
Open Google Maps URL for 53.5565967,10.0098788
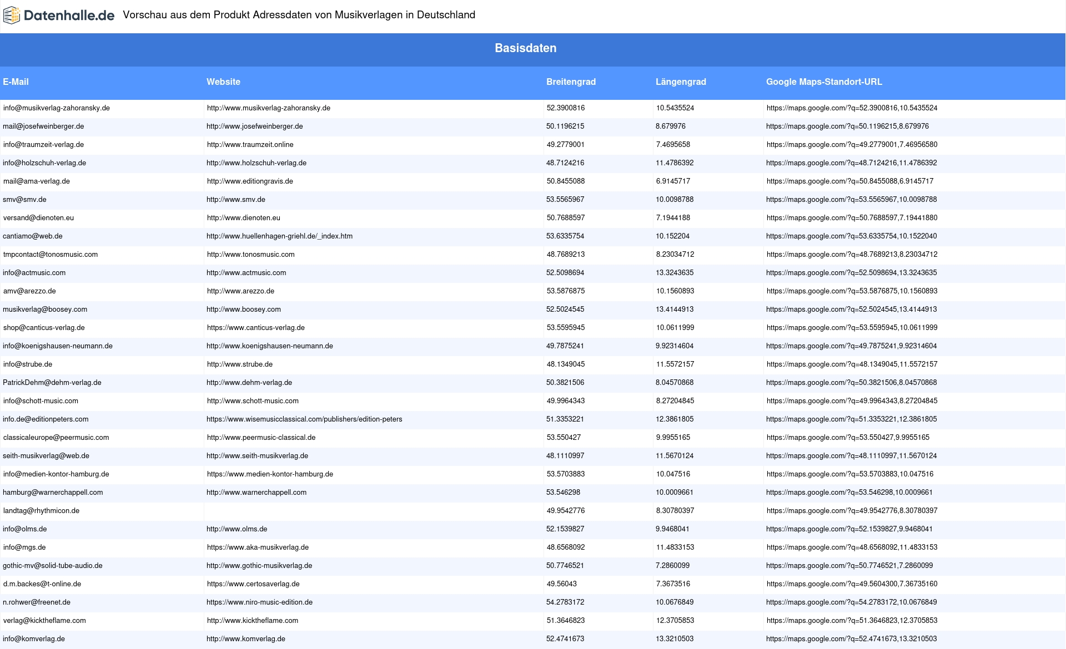click(x=851, y=200)
